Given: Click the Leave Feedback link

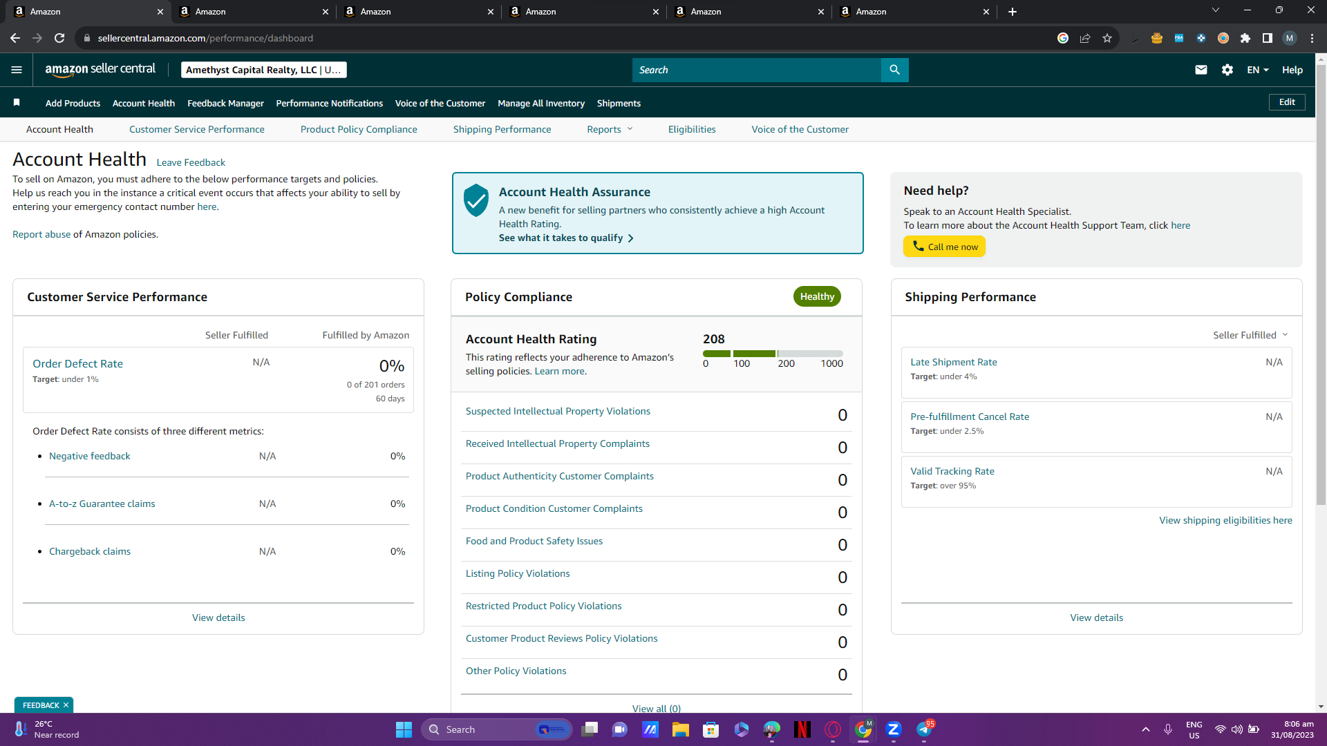Looking at the screenshot, I should (191, 162).
